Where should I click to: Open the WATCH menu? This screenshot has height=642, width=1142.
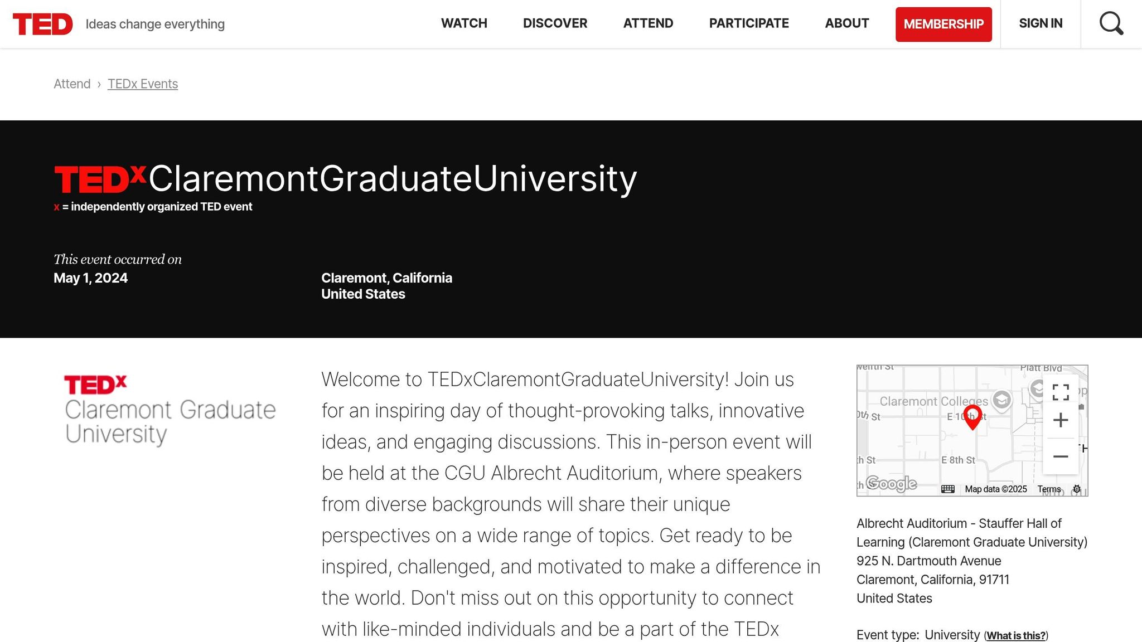[463, 23]
